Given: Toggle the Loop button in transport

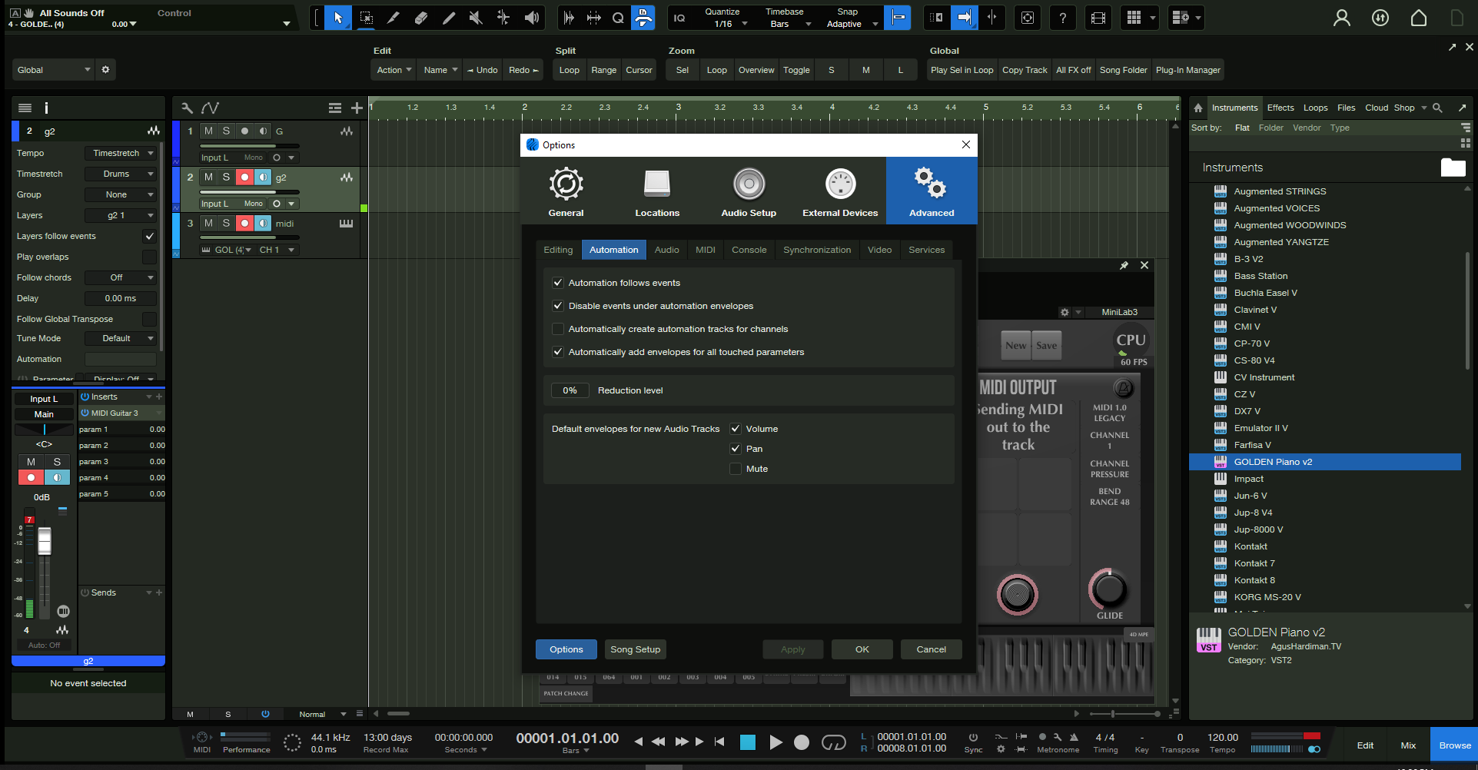Looking at the screenshot, I should point(833,742).
